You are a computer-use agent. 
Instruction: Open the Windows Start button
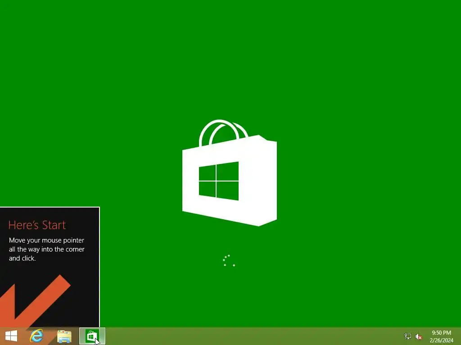coord(11,336)
